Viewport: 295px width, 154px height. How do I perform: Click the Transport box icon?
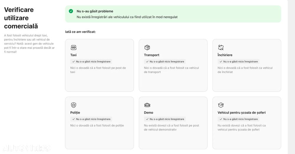click(147, 47)
